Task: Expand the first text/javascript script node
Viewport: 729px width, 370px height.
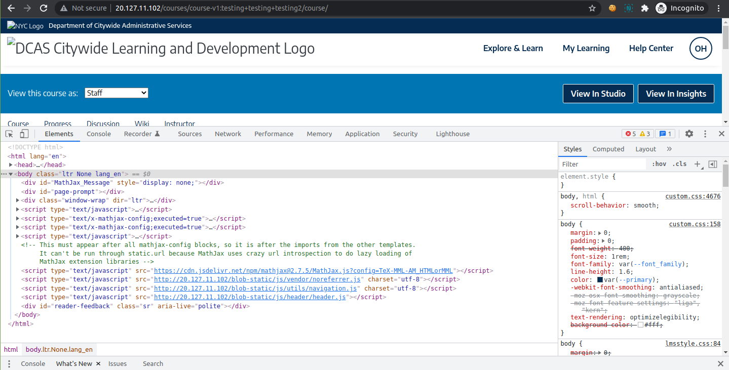Action: pyautogui.click(x=18, y=210)
